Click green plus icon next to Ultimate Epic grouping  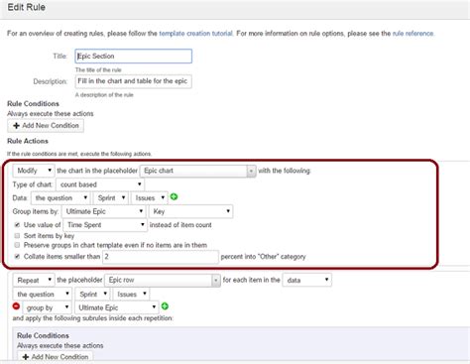(165, 306)
